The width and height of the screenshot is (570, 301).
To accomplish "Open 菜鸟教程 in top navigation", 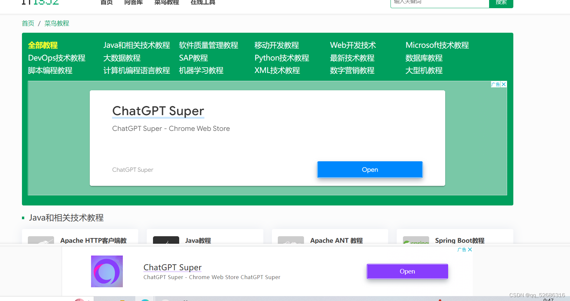I will point(167,2).
